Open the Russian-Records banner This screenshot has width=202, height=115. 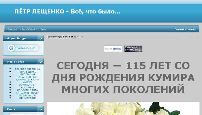point(113,49)
